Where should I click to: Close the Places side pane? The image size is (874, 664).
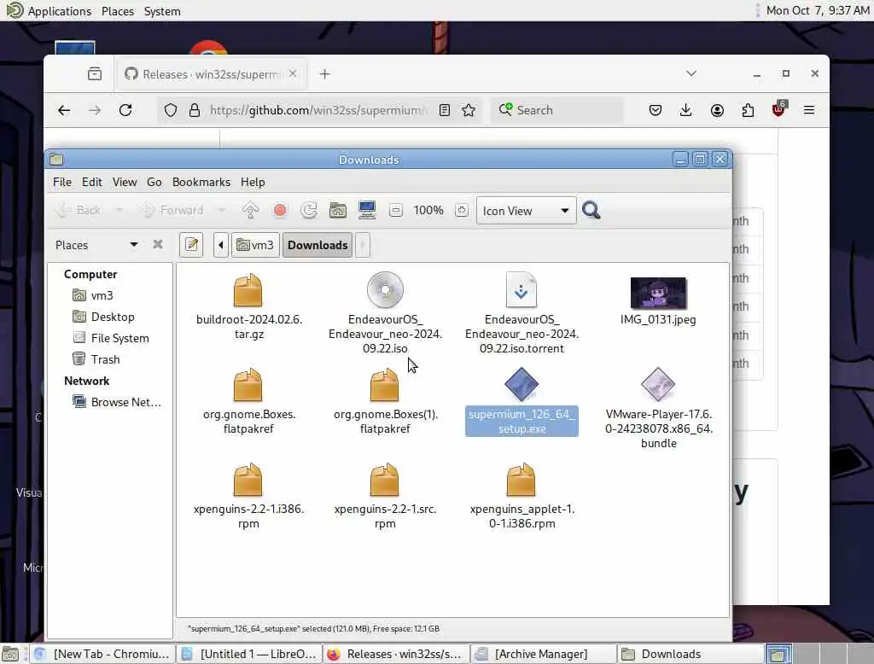coord(158,244)
